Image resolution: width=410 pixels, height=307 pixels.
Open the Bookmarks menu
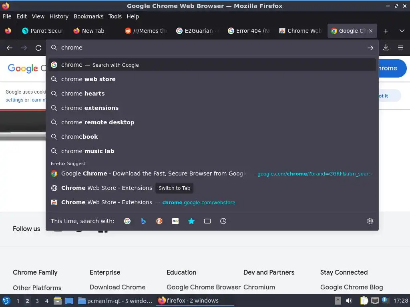88,16
